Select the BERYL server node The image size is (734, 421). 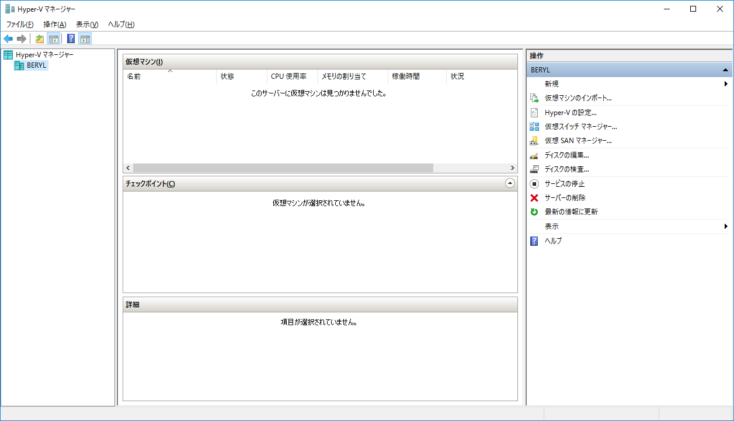36,65
